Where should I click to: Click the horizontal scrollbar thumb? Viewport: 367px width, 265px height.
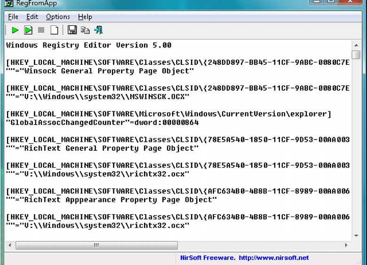pyautogui.click(x=96, y=245)
